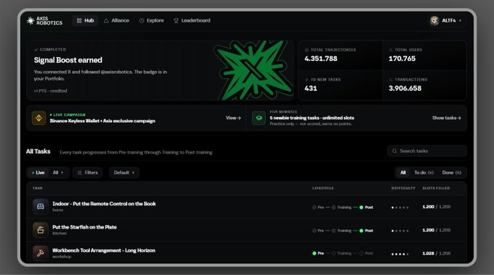Image resolution: width=494 pixels, height=275 pixels.
Task: Click the Filters sliders icon
Action: click(80, 173)
